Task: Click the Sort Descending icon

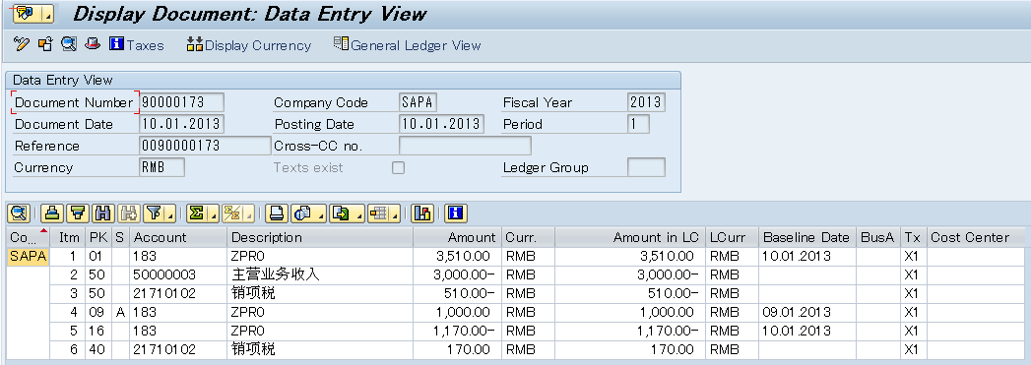Action: [78, 213]
